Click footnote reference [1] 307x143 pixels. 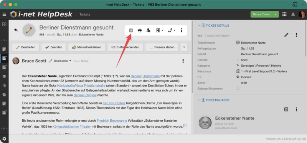(x=185, y=125)
